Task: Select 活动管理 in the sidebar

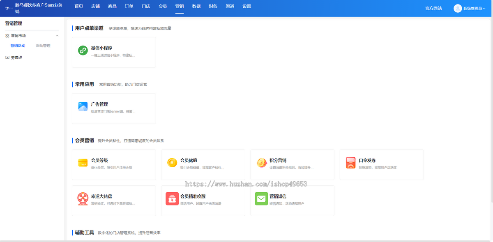Action: (43, 46)
